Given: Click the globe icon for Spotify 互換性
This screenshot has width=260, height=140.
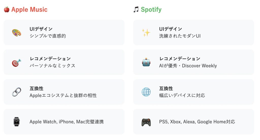Looking at the screenshot, I should 146,92.
